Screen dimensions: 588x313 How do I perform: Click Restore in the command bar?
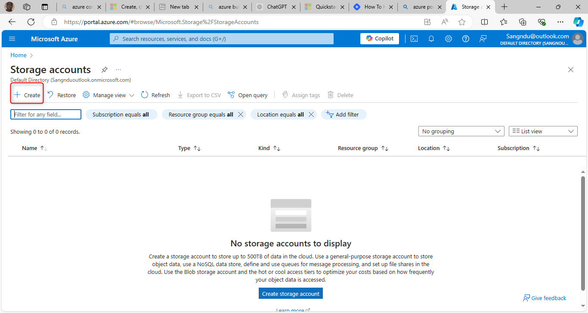coord(61,95)
